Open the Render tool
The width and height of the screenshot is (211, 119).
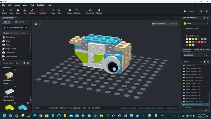[x=70, y=12]
